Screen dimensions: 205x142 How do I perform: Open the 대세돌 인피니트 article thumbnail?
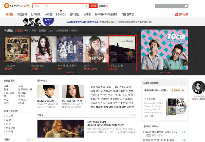[x=48, y=91]
